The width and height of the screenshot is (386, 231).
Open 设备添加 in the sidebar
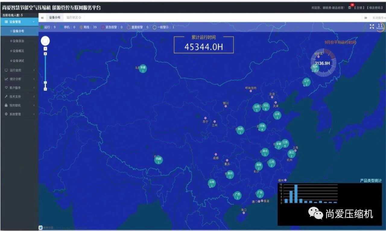point(18,41)
